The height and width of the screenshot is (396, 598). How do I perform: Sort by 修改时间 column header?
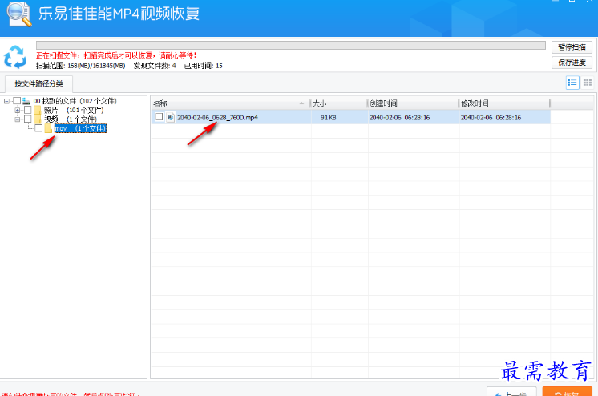tap(504, 103)
